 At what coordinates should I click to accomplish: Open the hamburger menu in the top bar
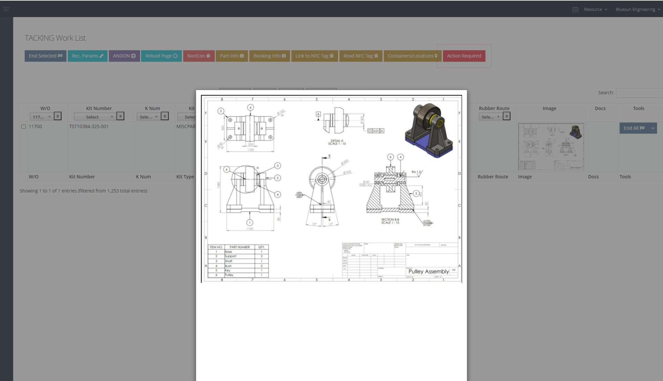tap(6, 9)
